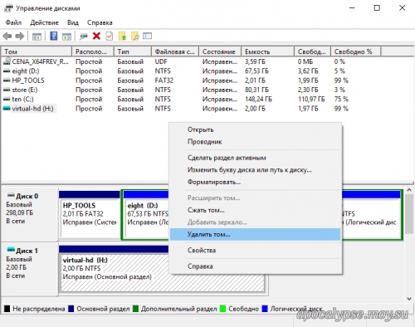The width and height of the screenshot is (415, 327).
Task: Click the yellow folder-up toolbar icon
Action: tap(122, 36)
